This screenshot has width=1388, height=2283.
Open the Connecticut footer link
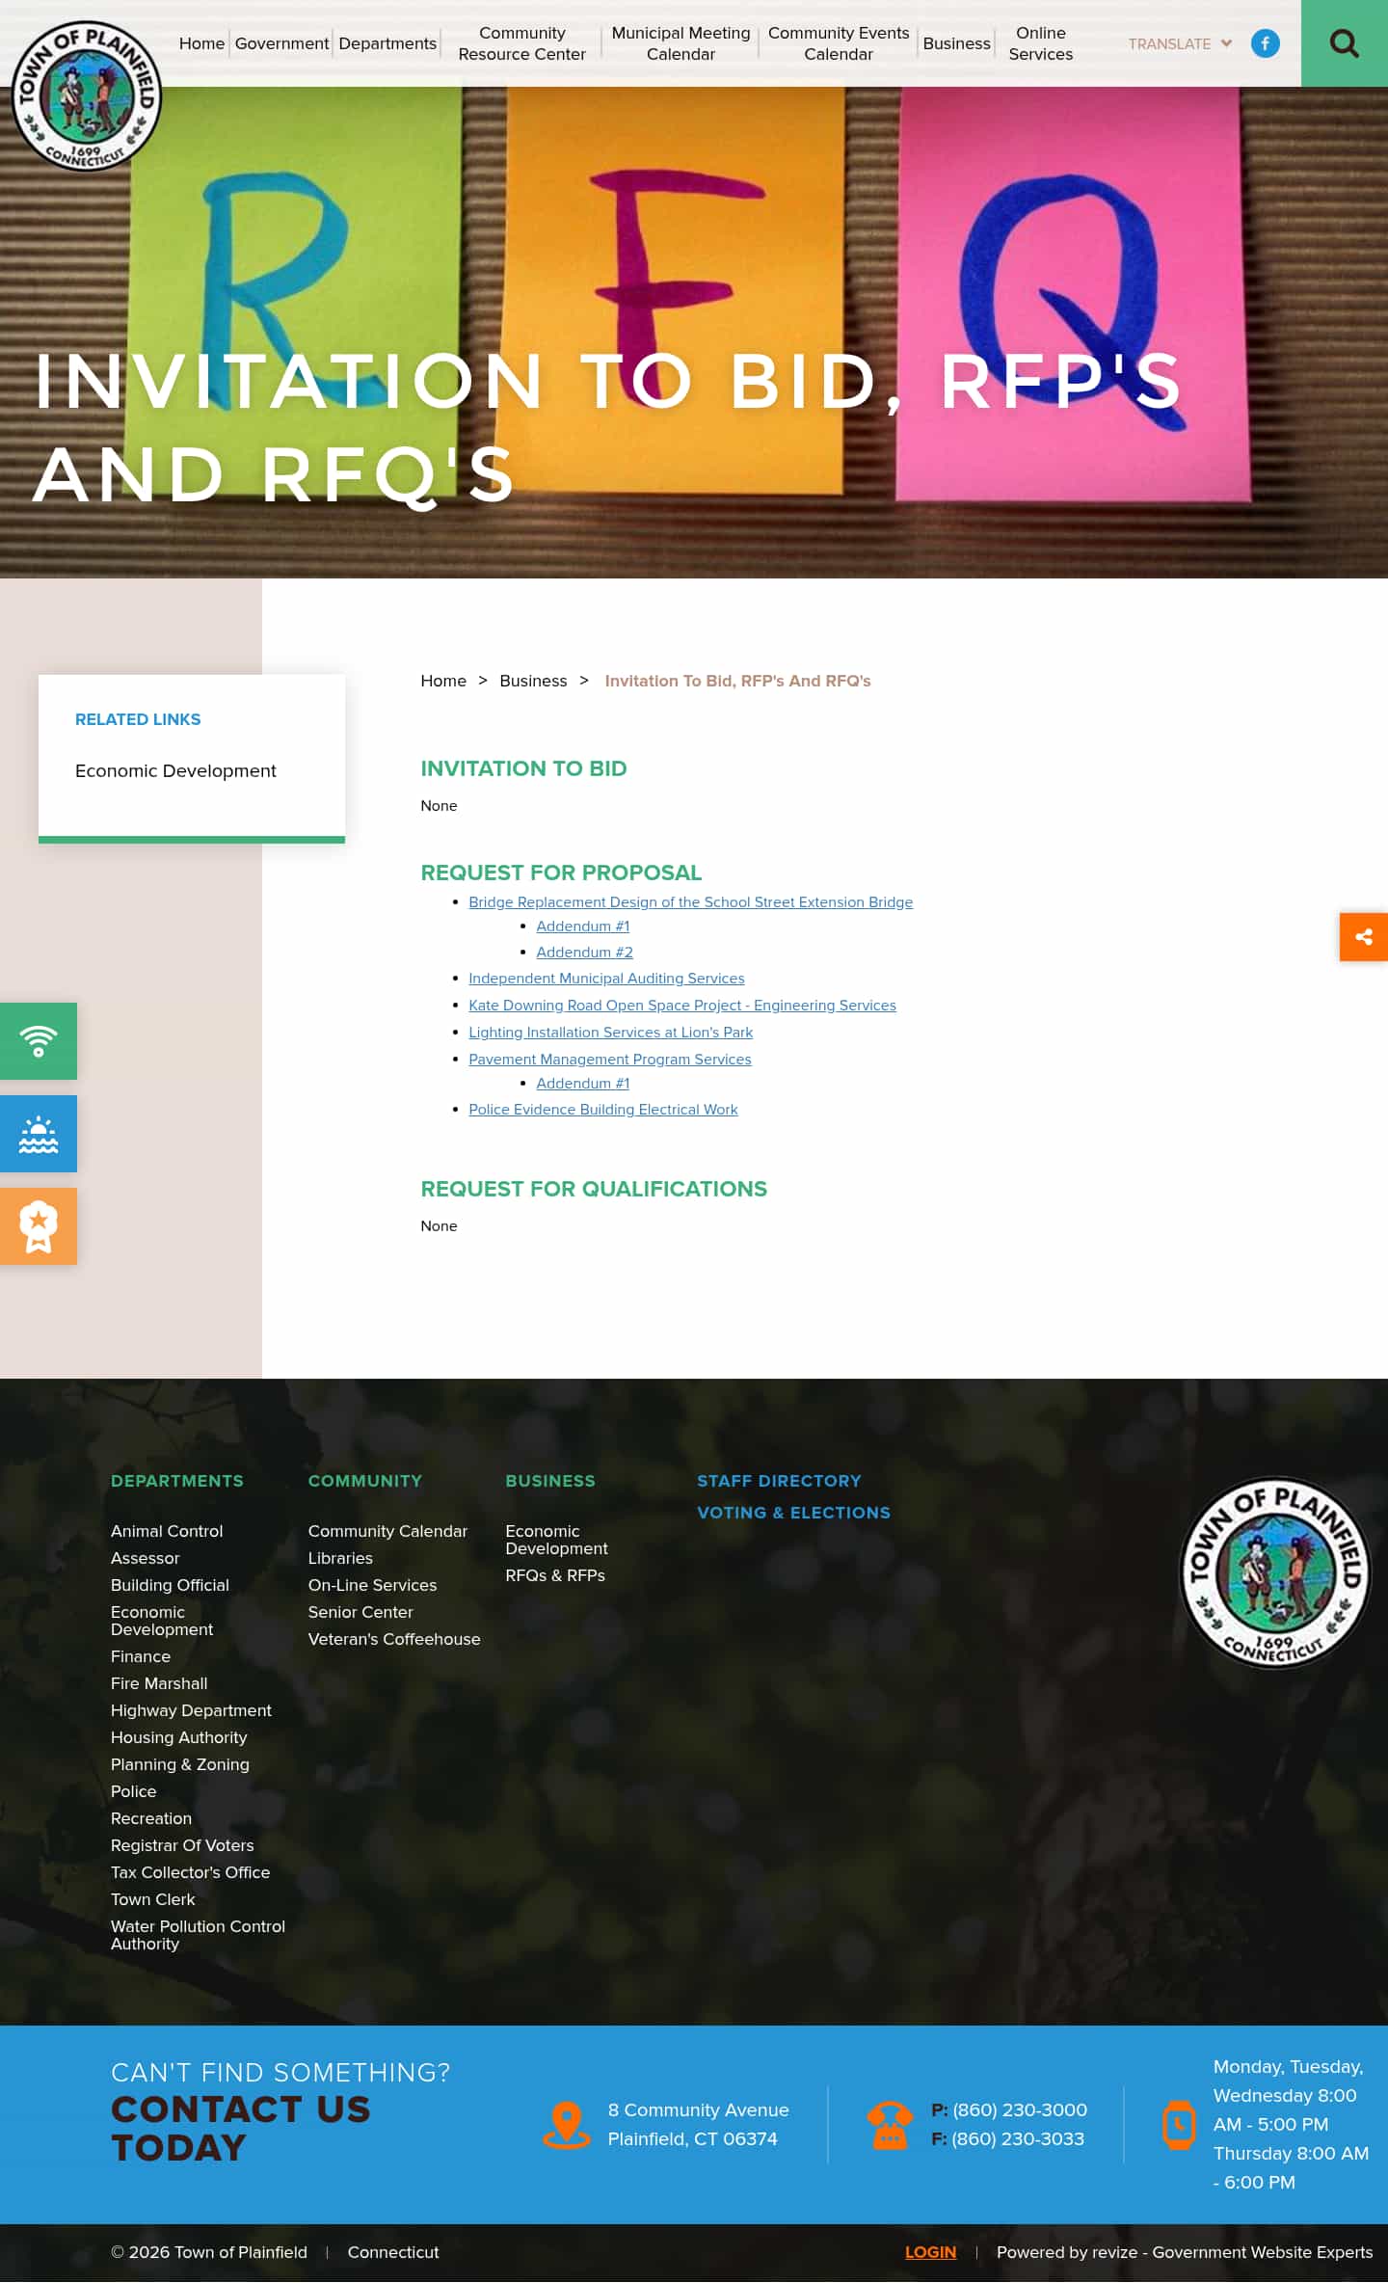point(393,2252)
